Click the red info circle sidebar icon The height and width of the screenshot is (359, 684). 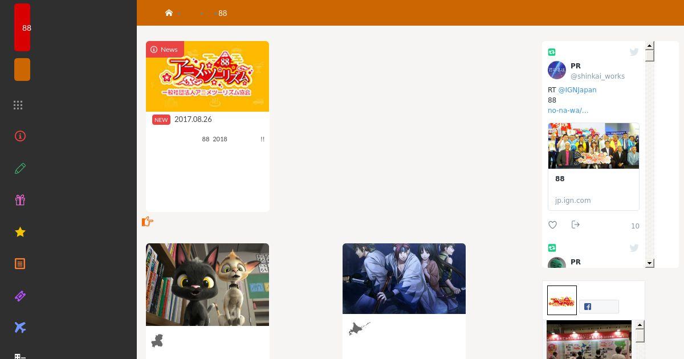(x=20, y=136)
